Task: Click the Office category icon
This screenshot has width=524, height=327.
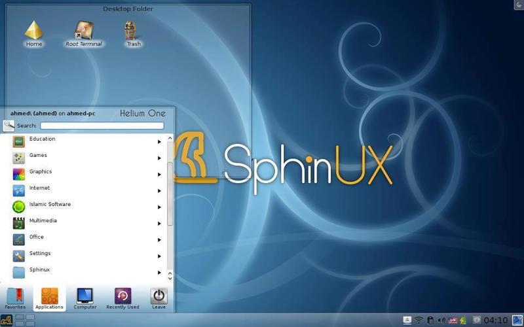Action: click(x=19, y=240)
